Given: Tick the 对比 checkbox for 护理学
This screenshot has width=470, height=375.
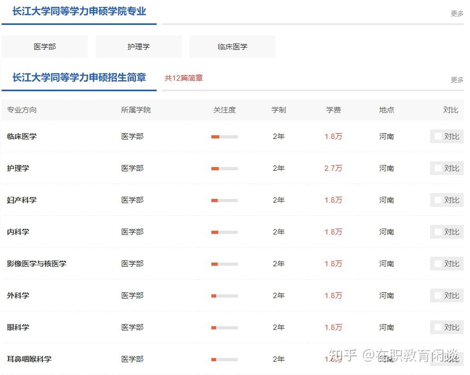Looking at the screenshot, I should click(x=438, y=168).
